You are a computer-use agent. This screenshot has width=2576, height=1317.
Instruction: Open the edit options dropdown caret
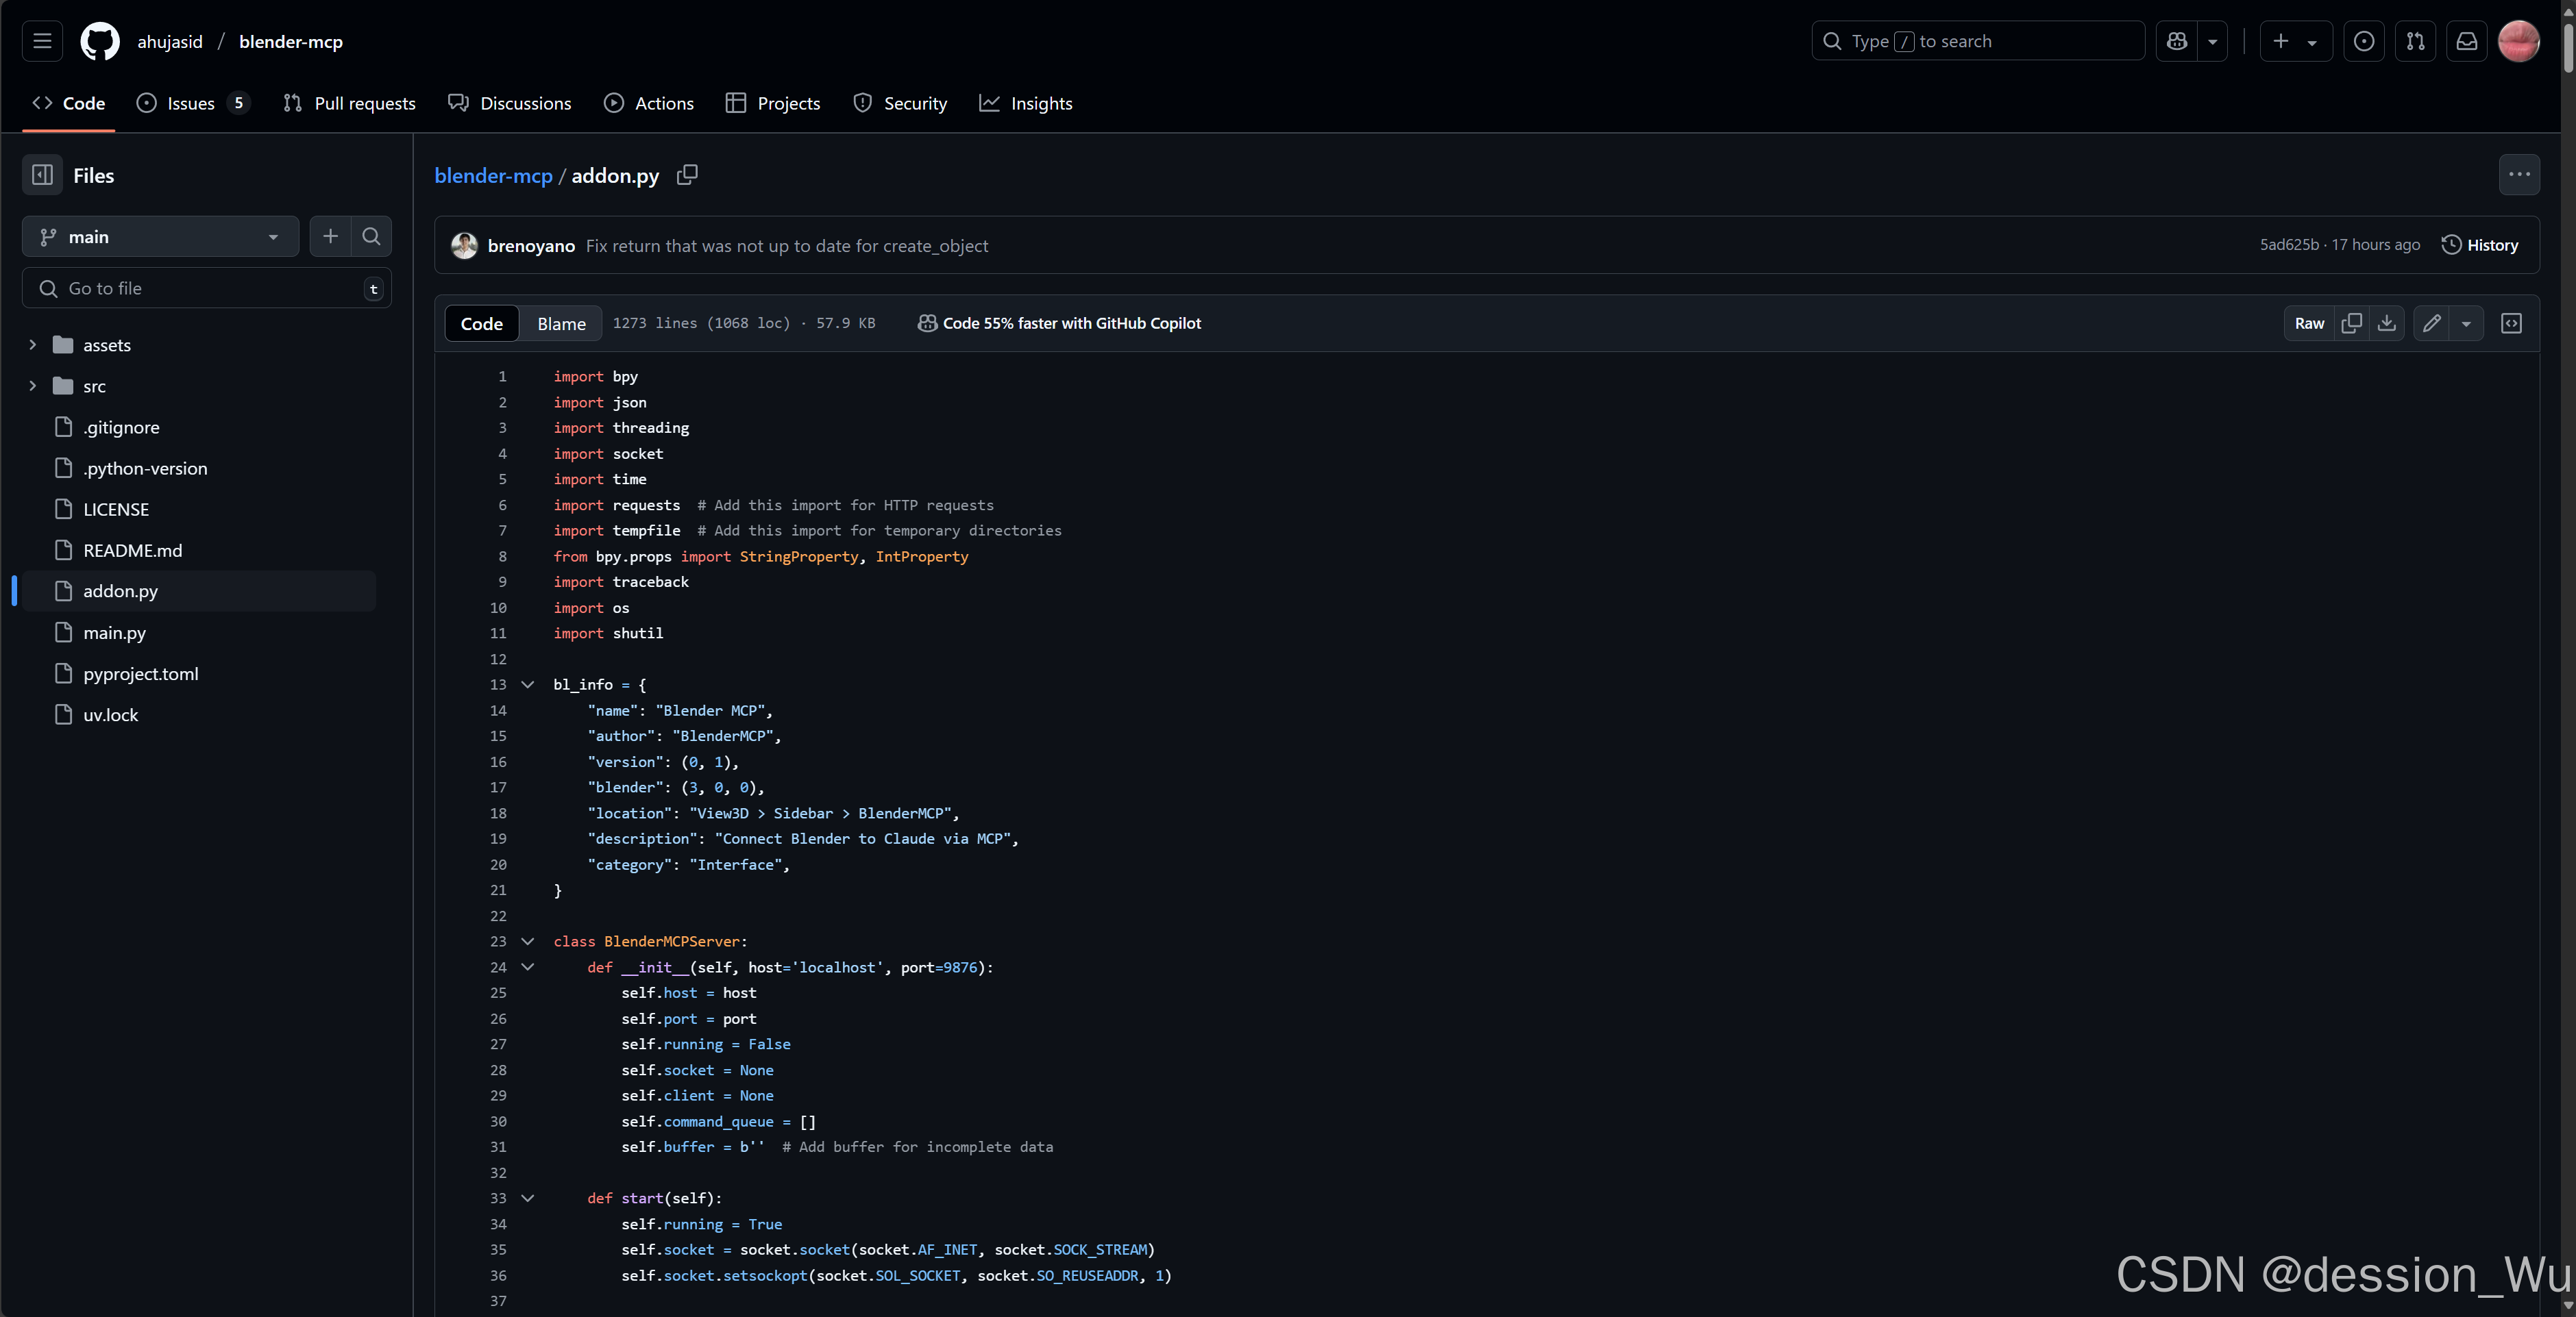click(2467, 323)
